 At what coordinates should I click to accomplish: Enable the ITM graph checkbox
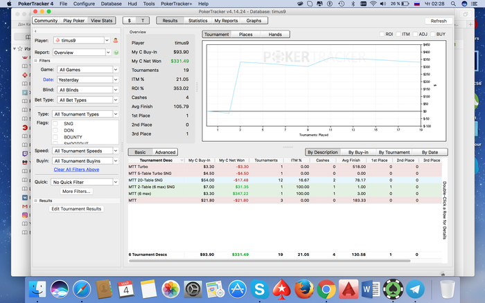point(398,34)
